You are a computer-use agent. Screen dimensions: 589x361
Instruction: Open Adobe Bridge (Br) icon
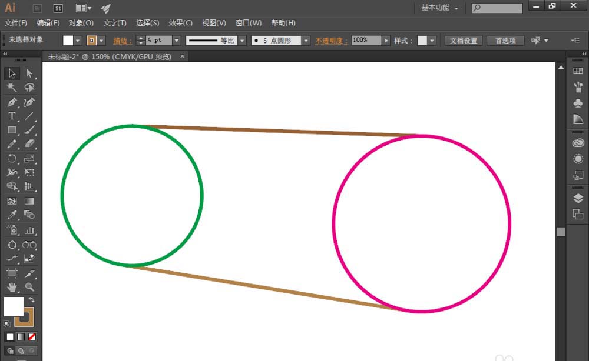point(37,8)
